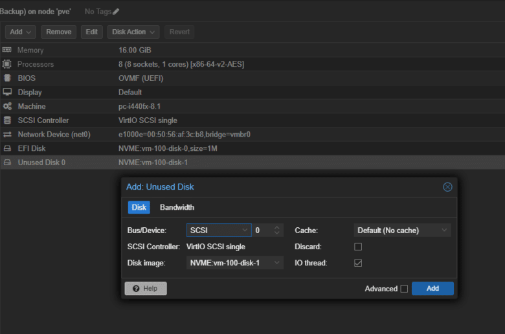
Task: Select the Memory 16.00 GiB row
Action: pyautogui.click(x=252, y=50)
